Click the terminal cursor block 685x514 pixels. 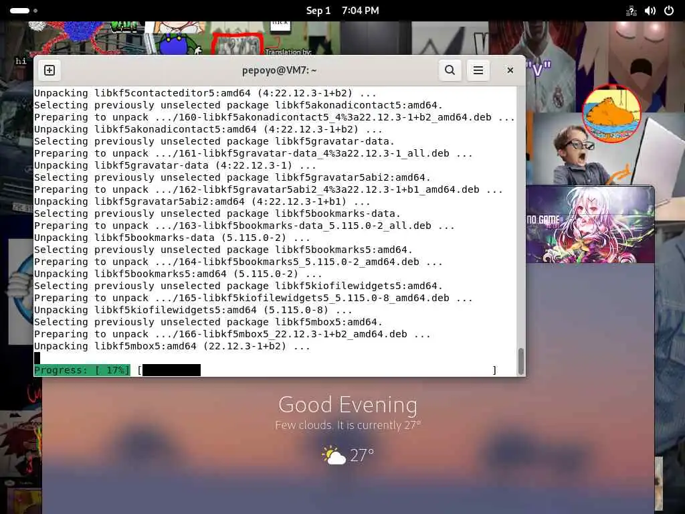coord(37,358)
